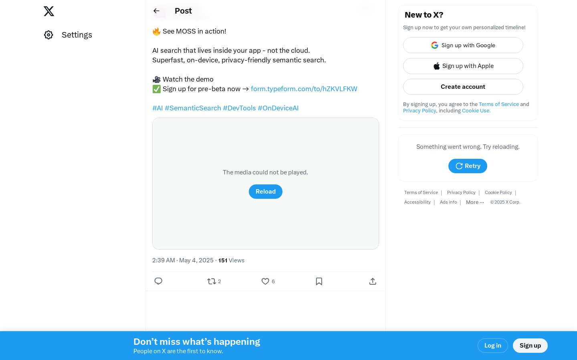Go back using the arrow icon

[x=157, y=11]
